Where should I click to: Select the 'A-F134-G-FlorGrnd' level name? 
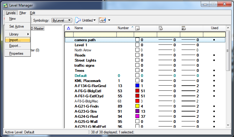[x=90, y=86]
